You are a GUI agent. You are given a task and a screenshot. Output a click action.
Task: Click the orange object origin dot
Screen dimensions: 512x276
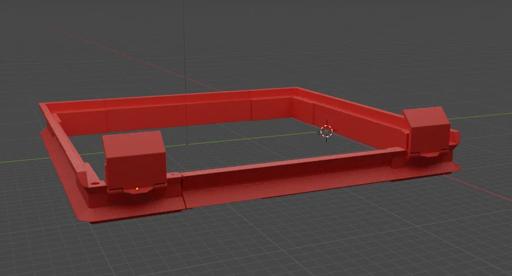(x=137, y=189)
